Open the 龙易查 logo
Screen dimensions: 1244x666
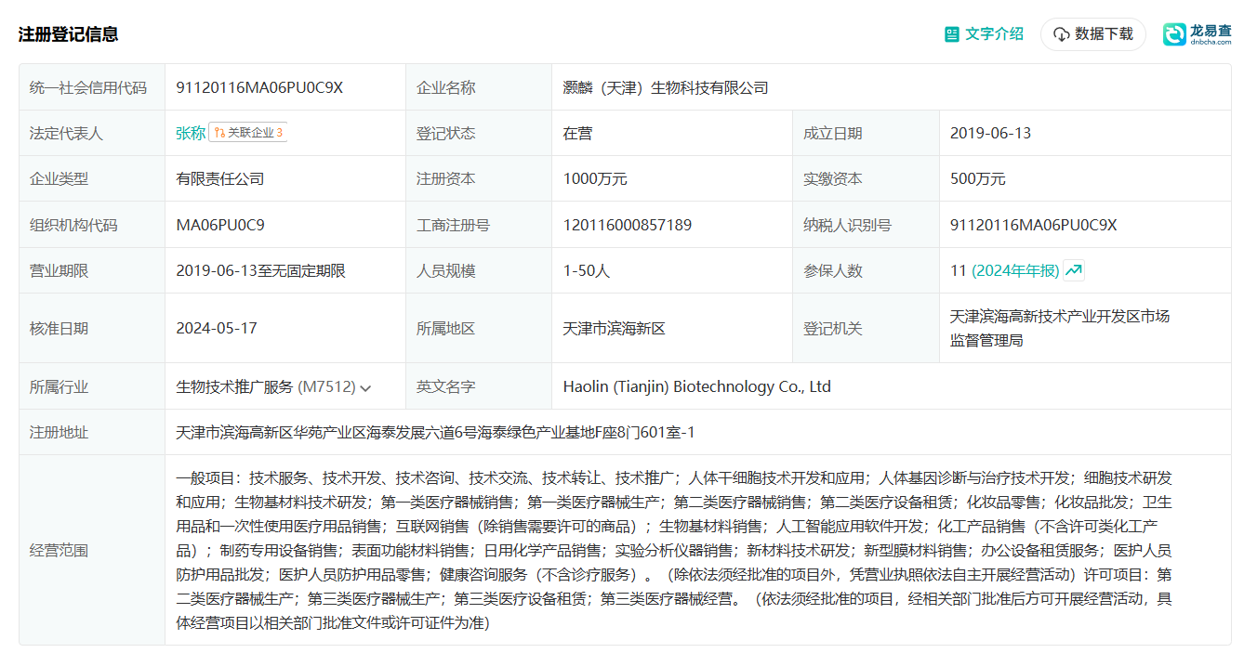pyautogui.click(x=1197, y=33)
